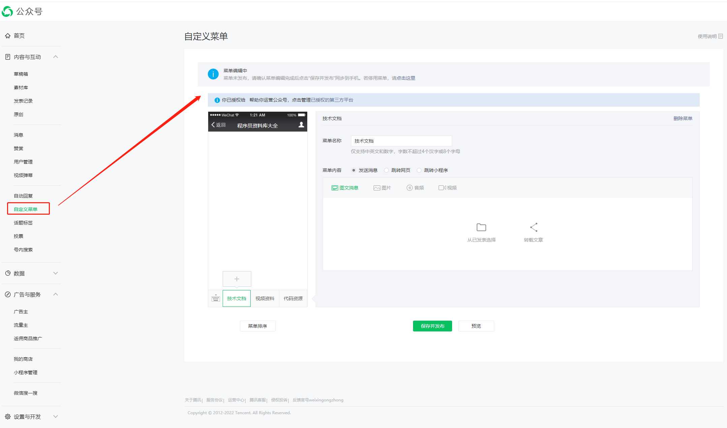The height and width of the screenshot is (428, 727).
Task: Click the phone preview profile icon
Action: pos(301,125)
